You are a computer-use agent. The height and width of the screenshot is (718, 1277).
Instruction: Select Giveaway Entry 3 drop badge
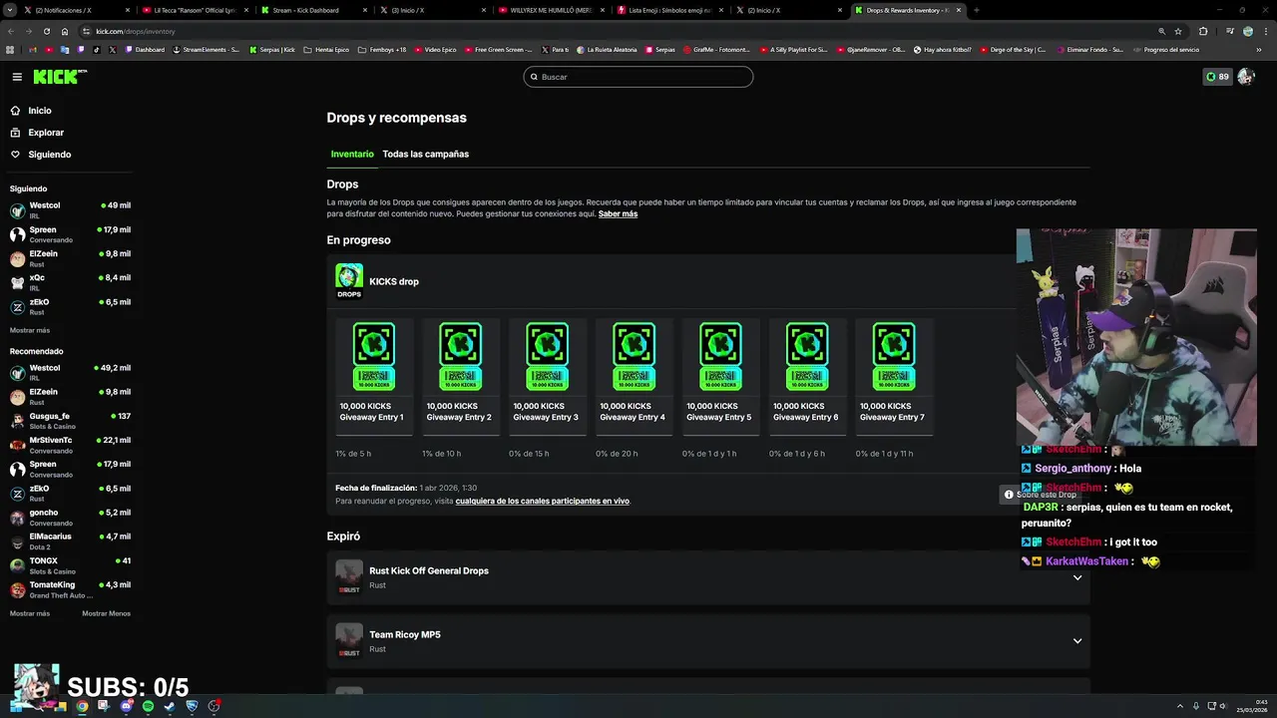point(547,357)
